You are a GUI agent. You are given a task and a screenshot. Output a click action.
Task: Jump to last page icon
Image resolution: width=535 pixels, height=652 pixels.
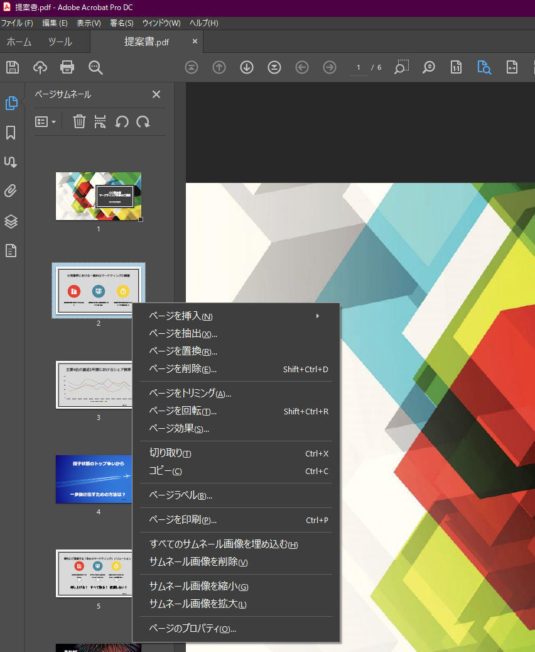[x=274, y=67]
